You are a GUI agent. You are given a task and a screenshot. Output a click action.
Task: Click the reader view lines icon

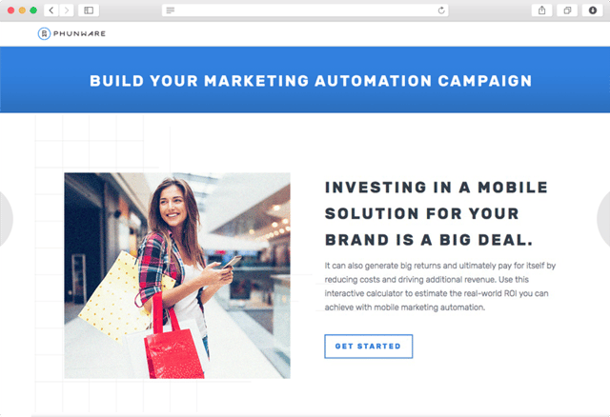(x=171, y=10)
